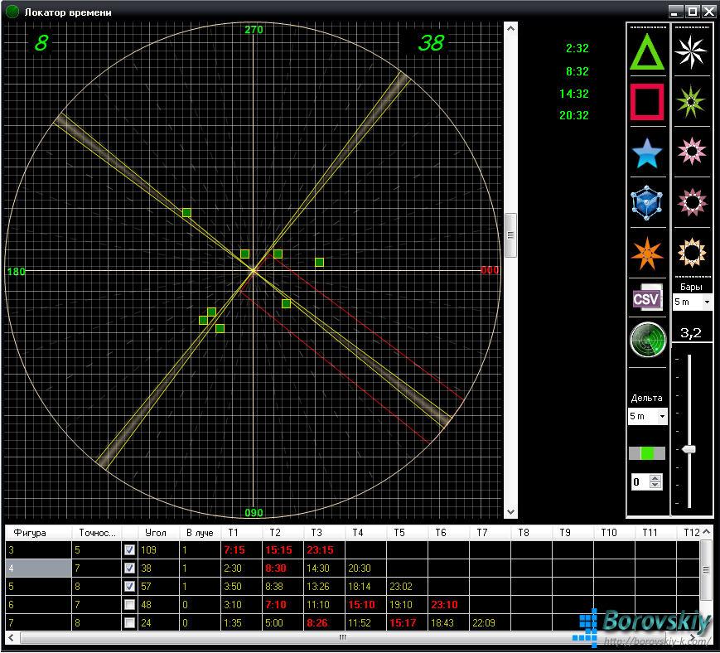Click the red time cell 23:10
The image size is (720, 653).
448,605
